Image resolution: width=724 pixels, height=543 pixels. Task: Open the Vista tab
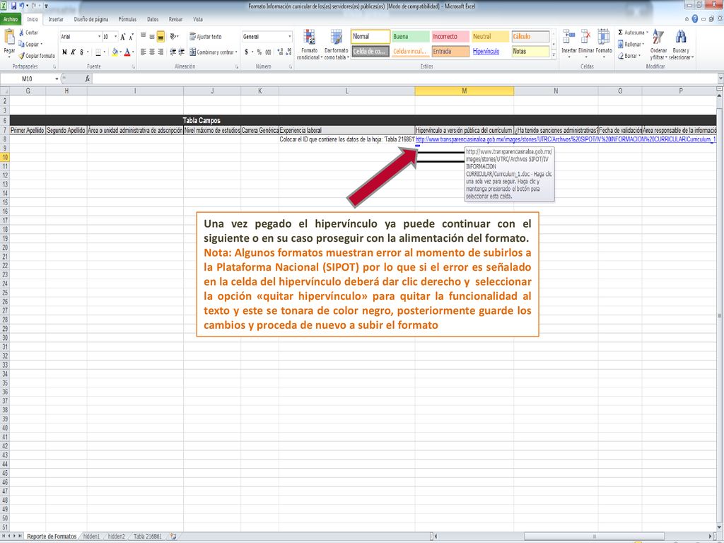tap(198, 19)
